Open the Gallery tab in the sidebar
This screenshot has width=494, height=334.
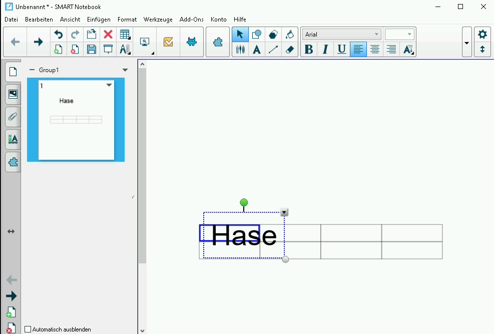tap(13, 94)
